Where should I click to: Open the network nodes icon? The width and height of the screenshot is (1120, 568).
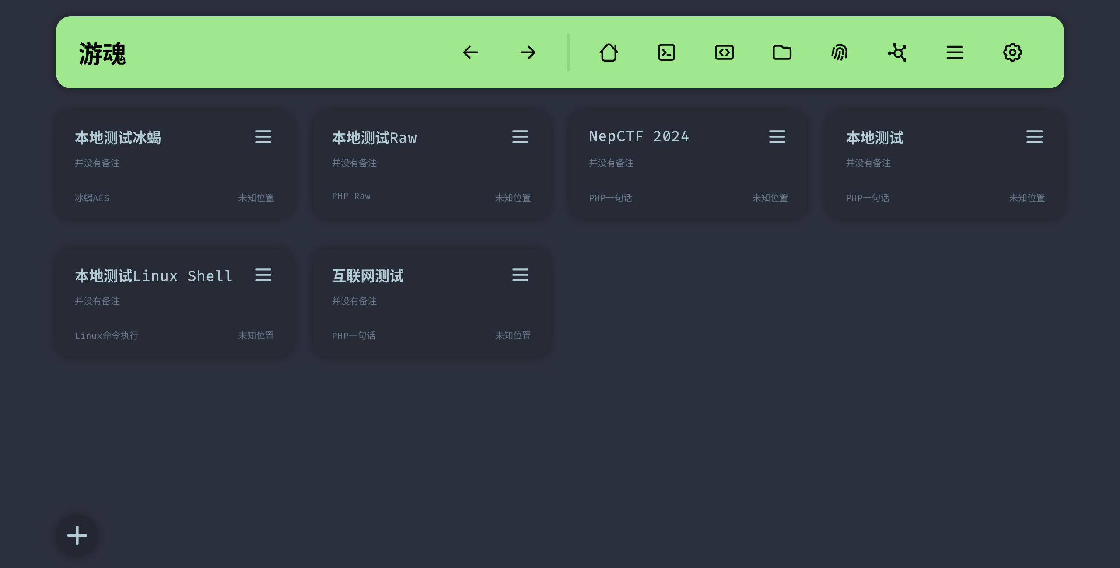coord(897,52)
